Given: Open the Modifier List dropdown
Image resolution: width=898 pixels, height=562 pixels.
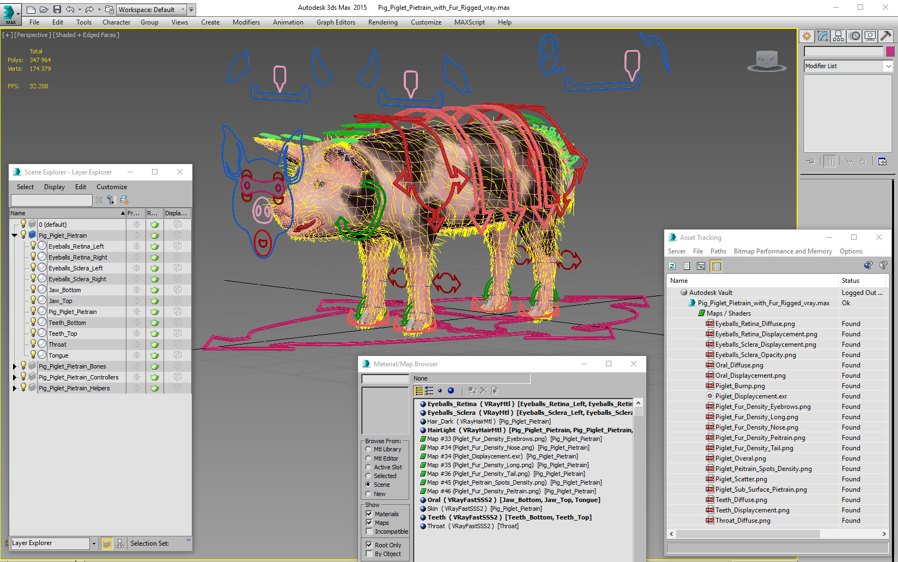Looking at the screenshot, I should pos(848,66).
